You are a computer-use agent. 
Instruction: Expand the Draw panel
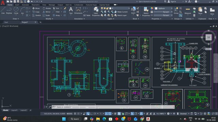16,19
